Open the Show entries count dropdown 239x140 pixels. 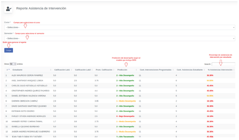coord(13,64)
